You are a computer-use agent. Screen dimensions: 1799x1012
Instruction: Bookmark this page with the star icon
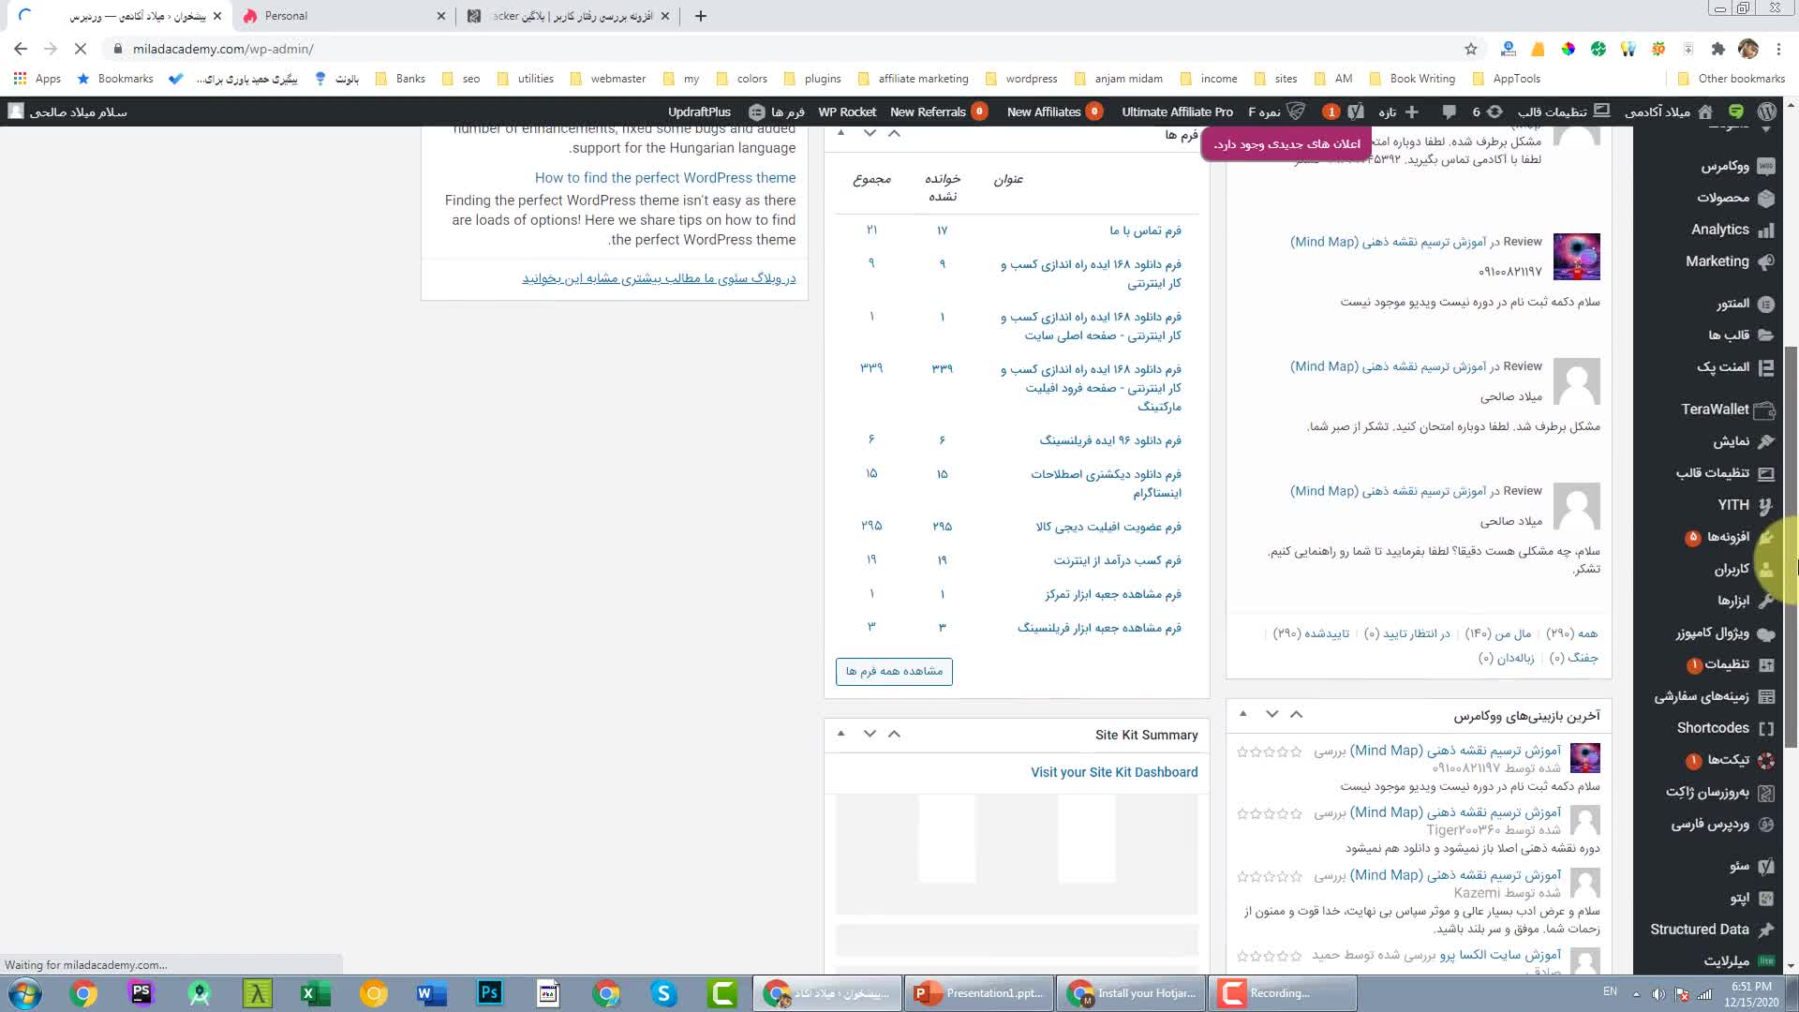(x=1470, y=49)
